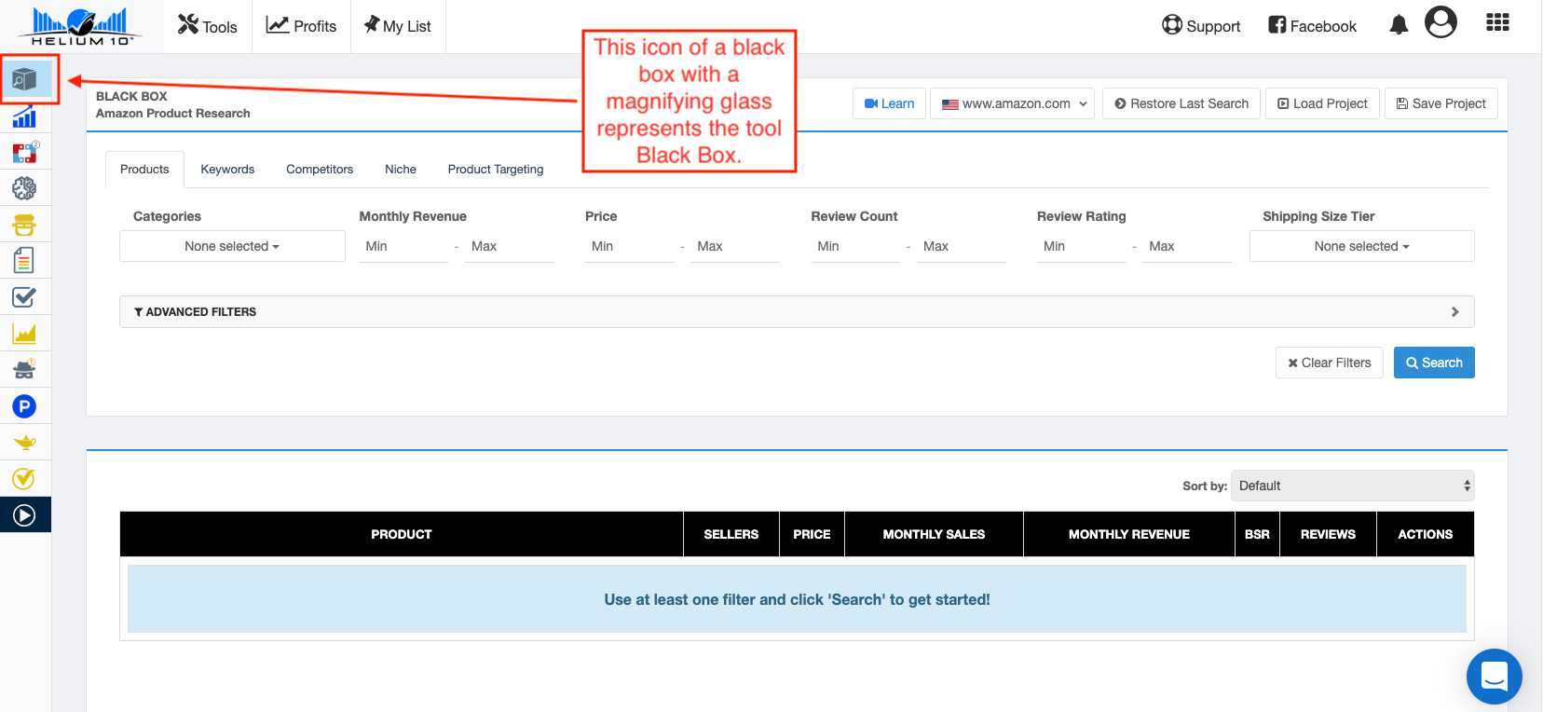1543x712 pixels.
Task: Switch to the Competitors tab
Action: (x=320, y=170)
